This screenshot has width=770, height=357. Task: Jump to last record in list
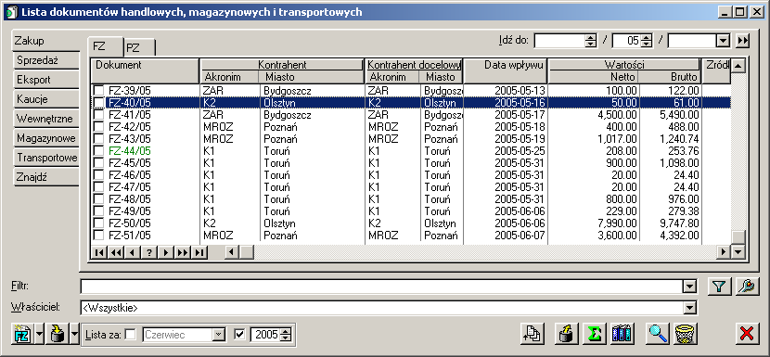(199, 252)
